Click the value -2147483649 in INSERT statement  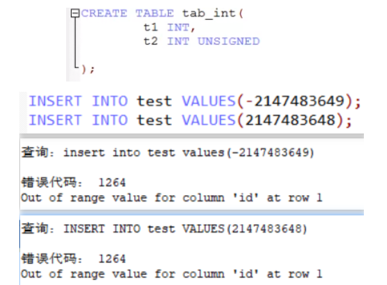[x=295, y=101]
